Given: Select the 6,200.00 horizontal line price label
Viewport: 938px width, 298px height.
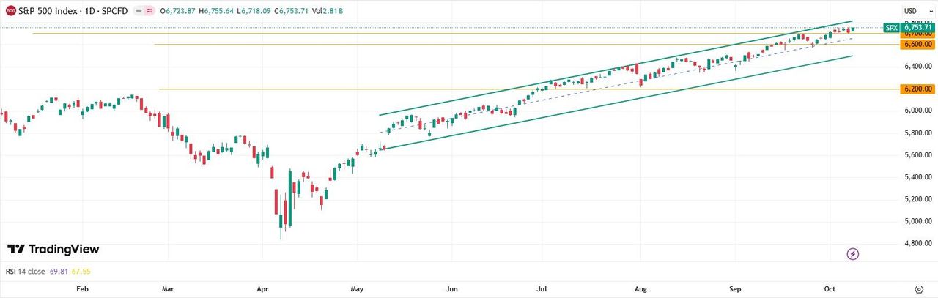Looking at the screenshot, I should [x=917, y=89].
